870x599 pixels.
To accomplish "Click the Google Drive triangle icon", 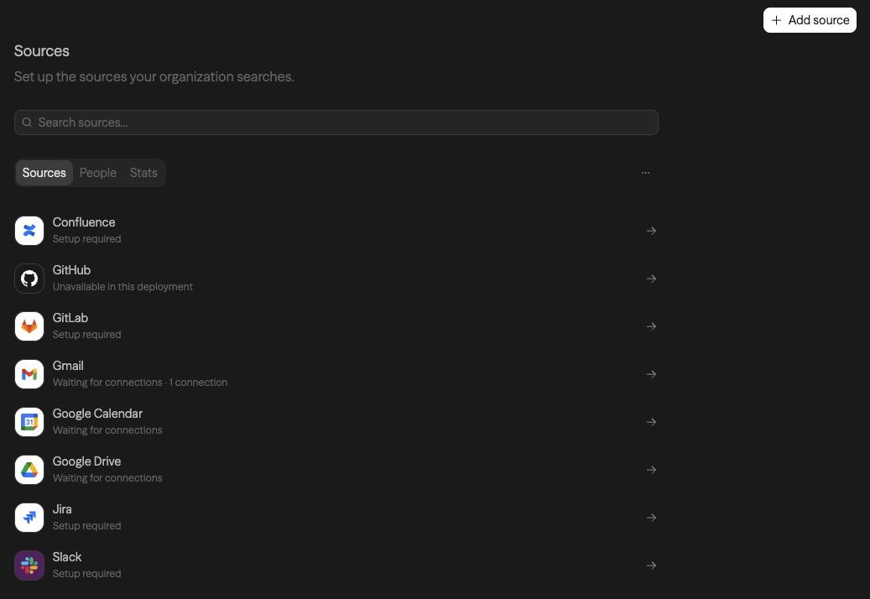I will [x=29, y=470].
